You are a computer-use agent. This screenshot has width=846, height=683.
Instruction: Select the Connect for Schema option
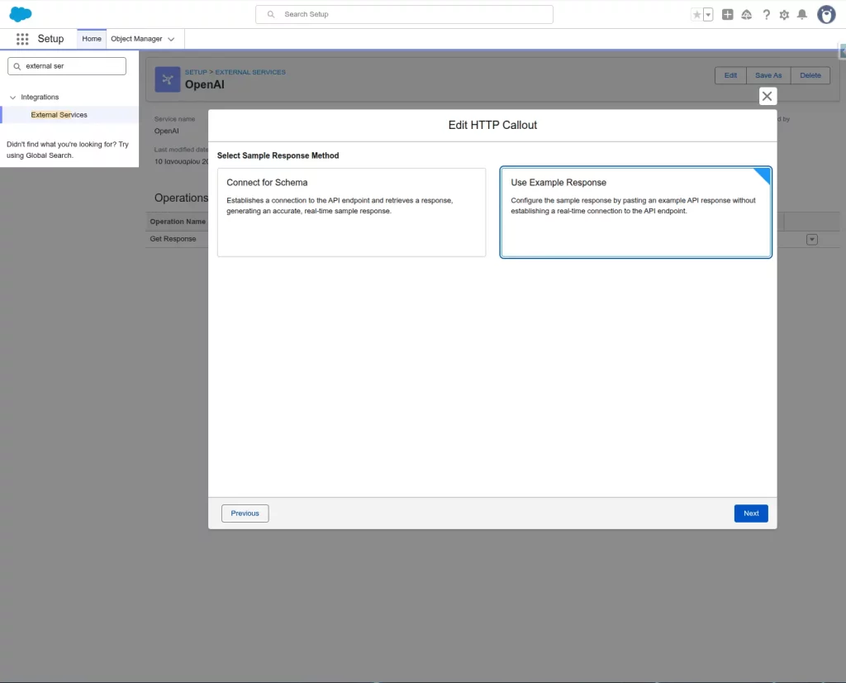point(351,213)
